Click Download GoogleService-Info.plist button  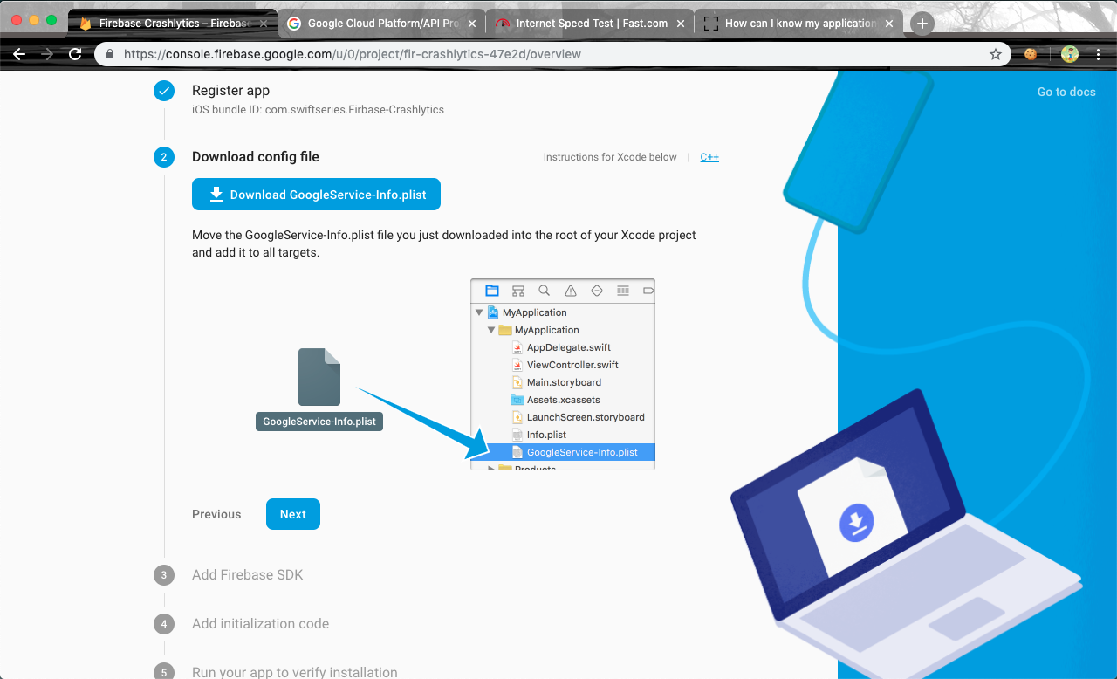tap(316, 195)
